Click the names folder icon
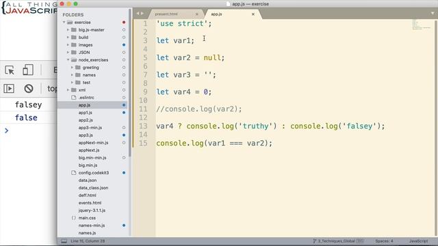 [x=78, y=74]
